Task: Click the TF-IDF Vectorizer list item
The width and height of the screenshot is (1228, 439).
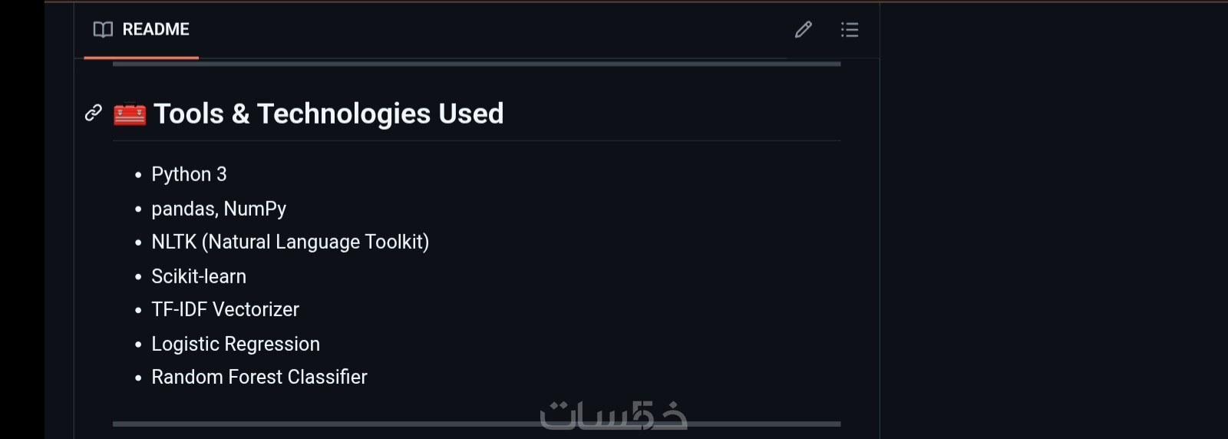Action: [225, 310]
